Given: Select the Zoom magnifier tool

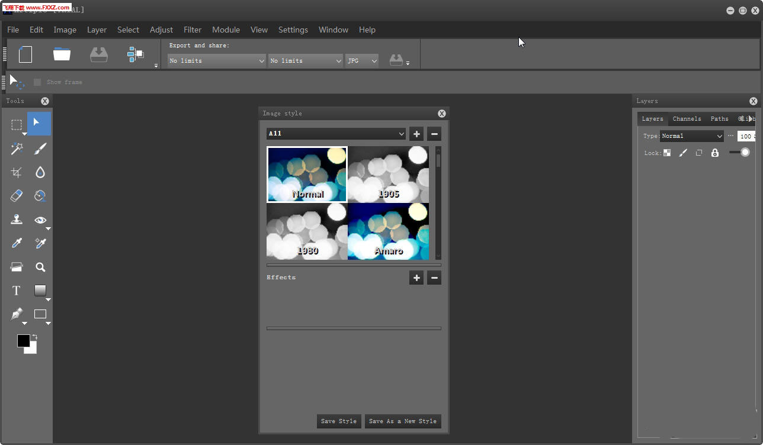Looking at the screenshot, I should [40, 267].
